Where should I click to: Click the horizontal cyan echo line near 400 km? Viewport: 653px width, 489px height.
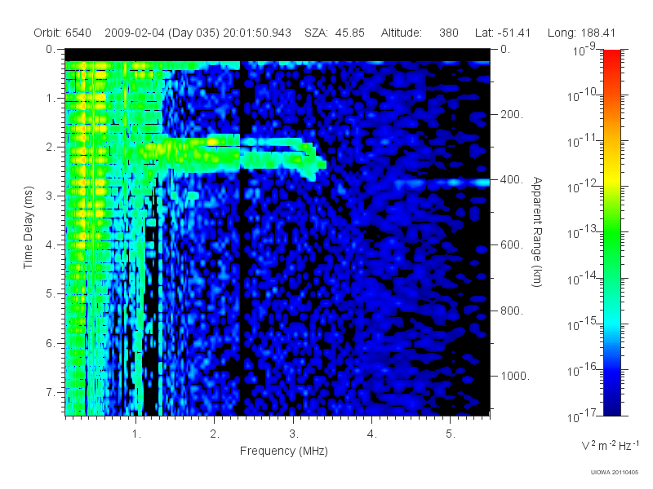click(x=442, y=183)
